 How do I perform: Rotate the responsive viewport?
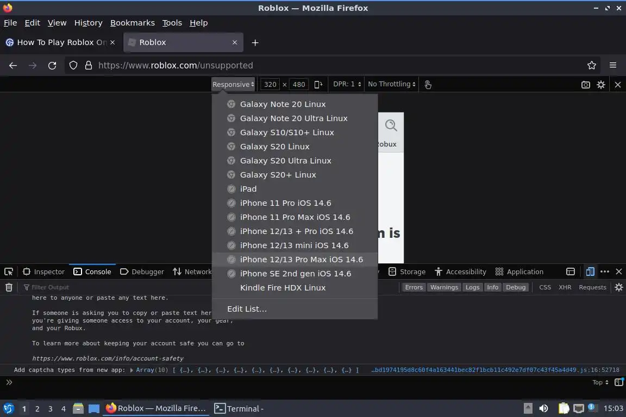[x=318, y=84]
